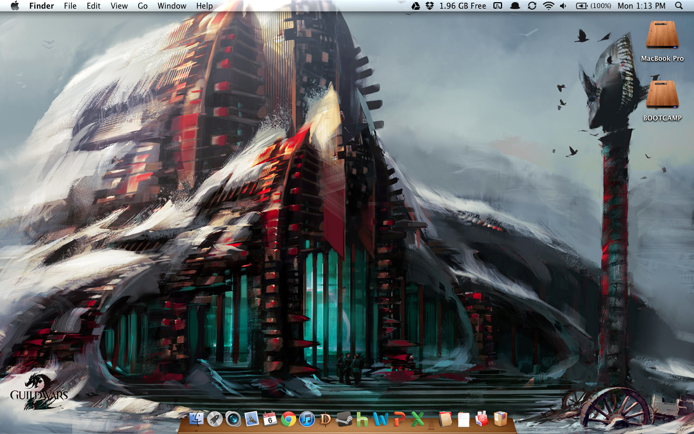Open Calendar icon showing 6 in Dock

270,419
